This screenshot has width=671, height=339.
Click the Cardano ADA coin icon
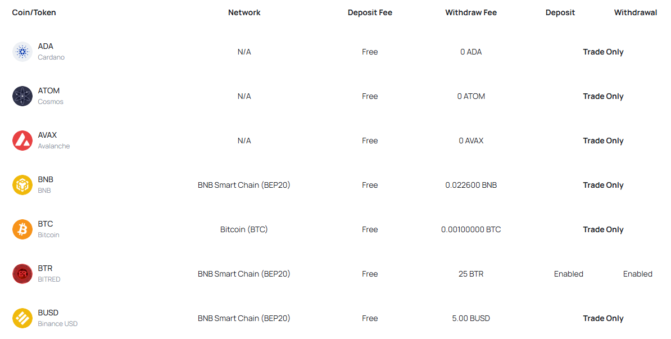tap(22, 52)
